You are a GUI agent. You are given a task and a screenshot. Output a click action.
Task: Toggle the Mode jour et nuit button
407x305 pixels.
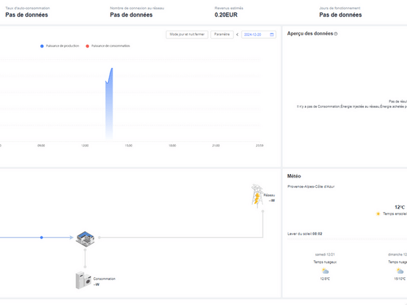point(187,35)
